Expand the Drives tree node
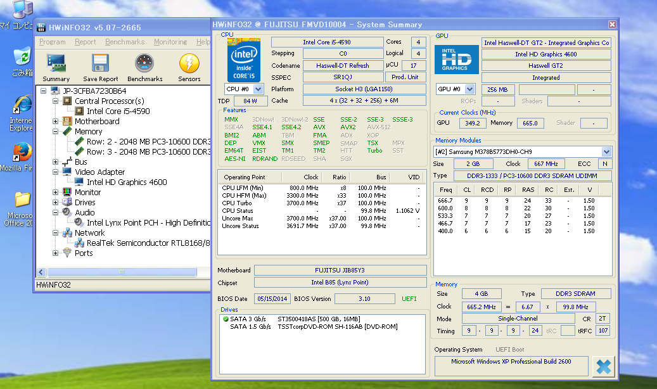This screenshot has height=389, width=657. [56, 203]
